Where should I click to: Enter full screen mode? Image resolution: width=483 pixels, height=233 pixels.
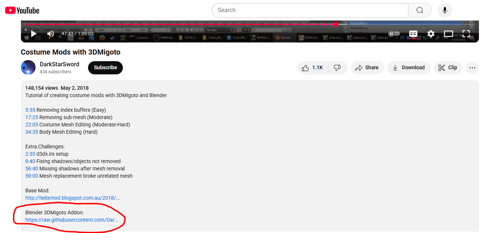click(466, 34)
